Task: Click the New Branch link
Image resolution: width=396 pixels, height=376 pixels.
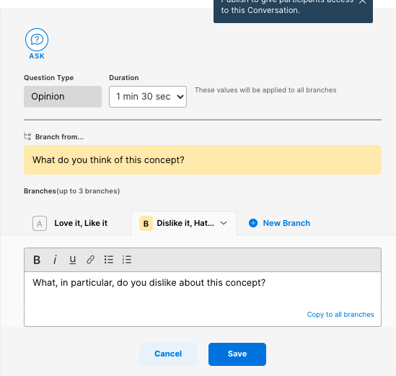Action: 286,223
